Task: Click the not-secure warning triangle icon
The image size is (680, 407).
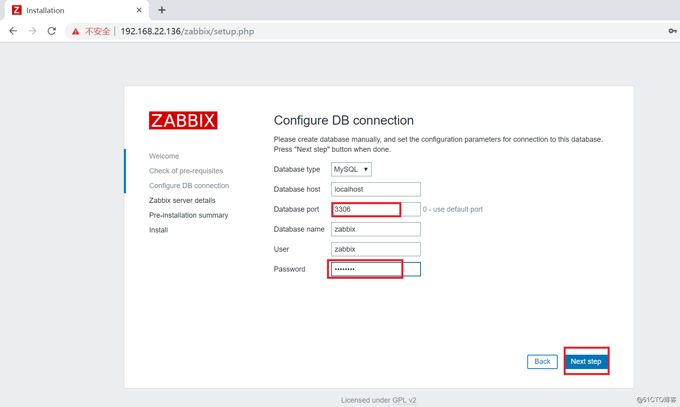Action: (x=76, y=32)
